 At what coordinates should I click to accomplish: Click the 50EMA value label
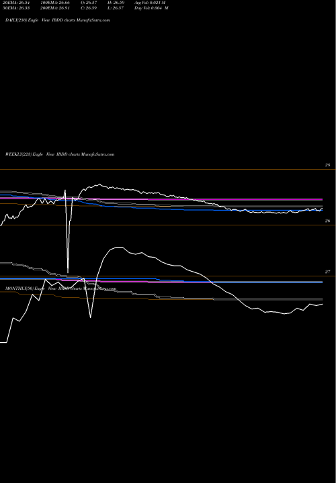(16, 8)
